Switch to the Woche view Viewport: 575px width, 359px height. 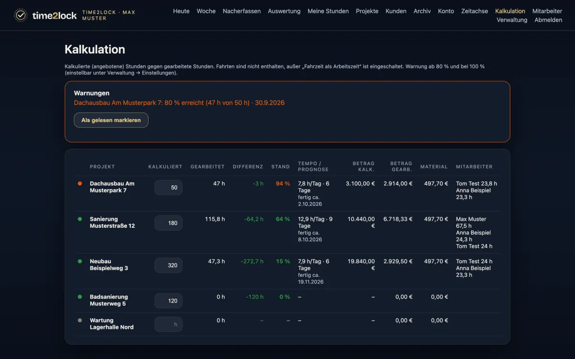pyautogui.click(x=206, y=11)
